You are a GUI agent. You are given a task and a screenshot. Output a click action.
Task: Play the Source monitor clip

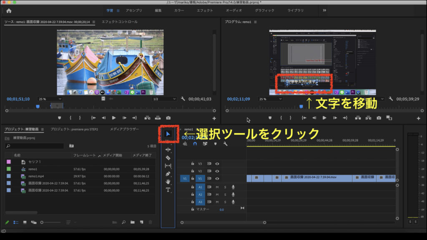click(x=114, y=118)
